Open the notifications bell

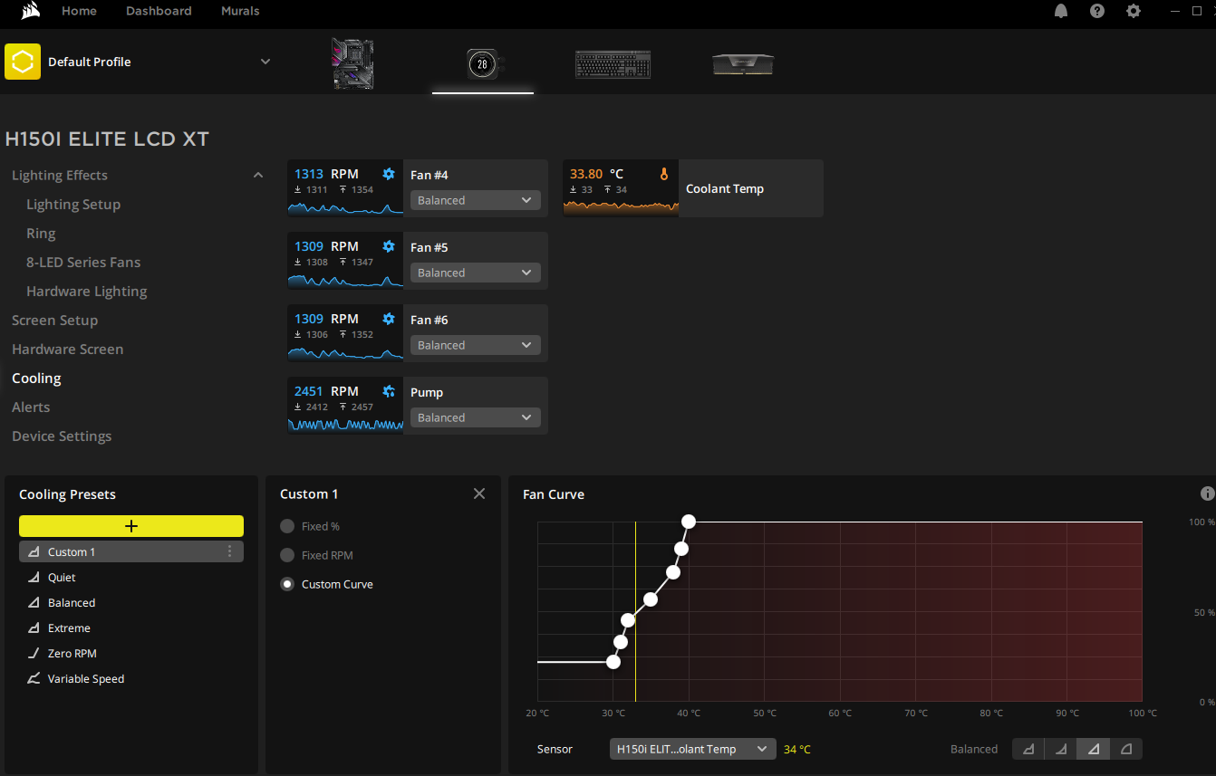(x=1061, y=11)
